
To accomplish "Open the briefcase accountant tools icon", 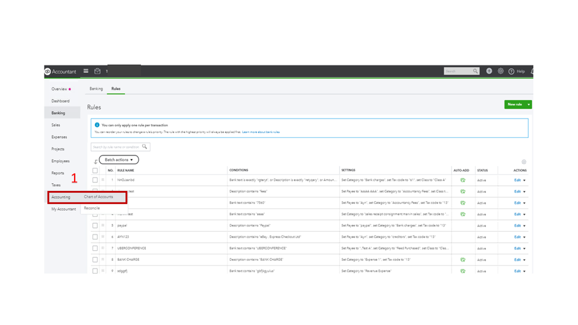I will pyautogui.click(x=97, y=71).
